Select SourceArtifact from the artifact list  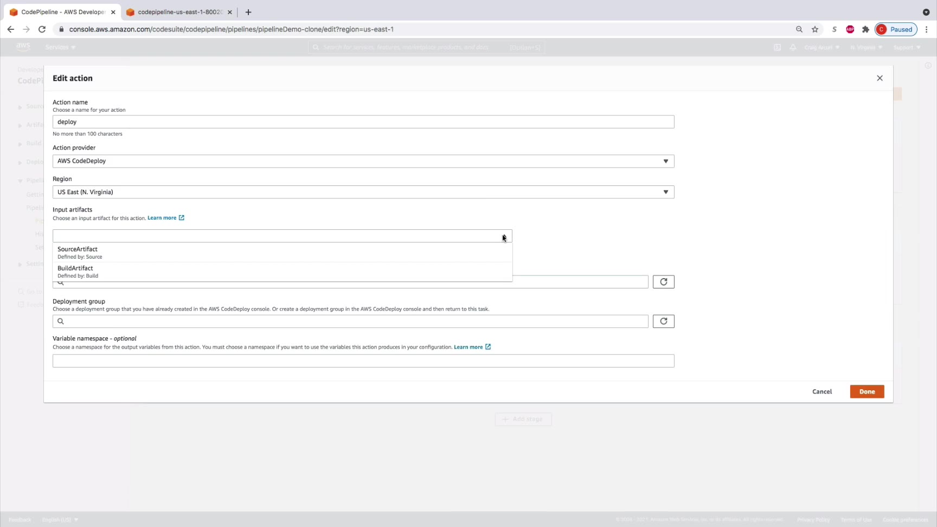click(282, 253)
